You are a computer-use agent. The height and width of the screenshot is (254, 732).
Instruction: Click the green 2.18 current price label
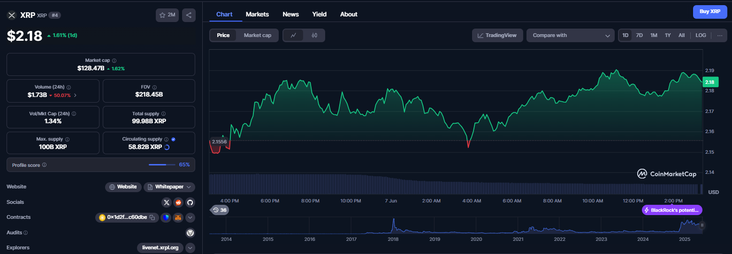pos(710,82)
